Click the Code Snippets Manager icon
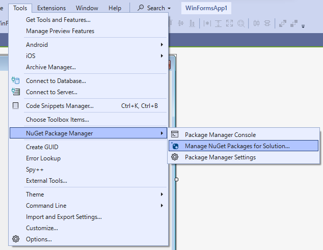Viewport: 323px width, 250px height. pyautogui.click(x=15, y=106)
